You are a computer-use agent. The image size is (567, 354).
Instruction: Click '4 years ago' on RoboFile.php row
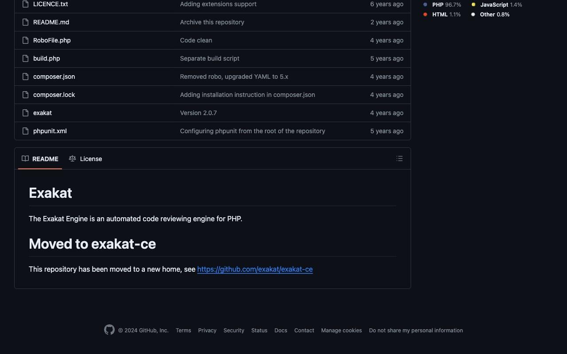click(387, 40)
